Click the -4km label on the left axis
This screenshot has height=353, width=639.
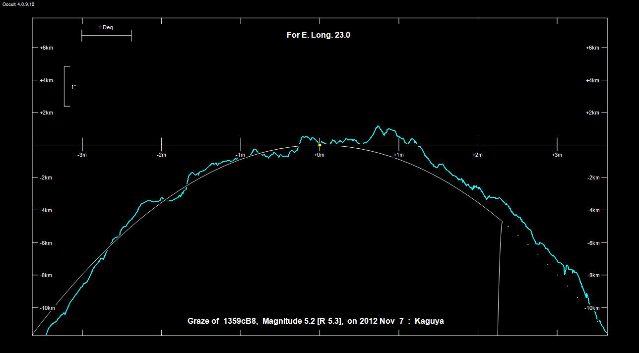46,210
